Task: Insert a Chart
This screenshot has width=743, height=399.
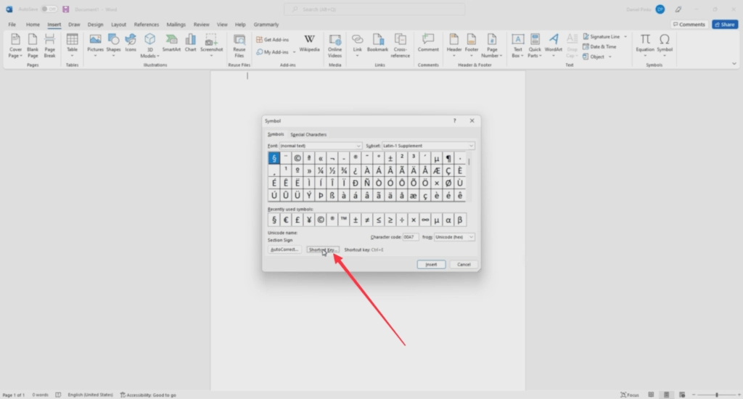Action: pyautogui.click(x=191, y=44)
